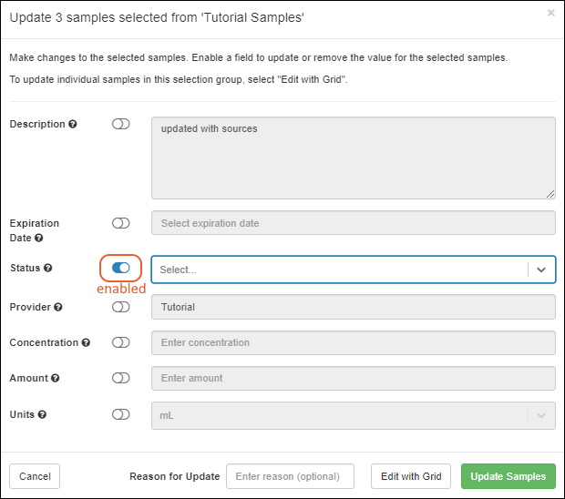Screen dimensions: 565x499
Task: Open the Units mL dropdown arrow
Action: [x=541, y=414]
